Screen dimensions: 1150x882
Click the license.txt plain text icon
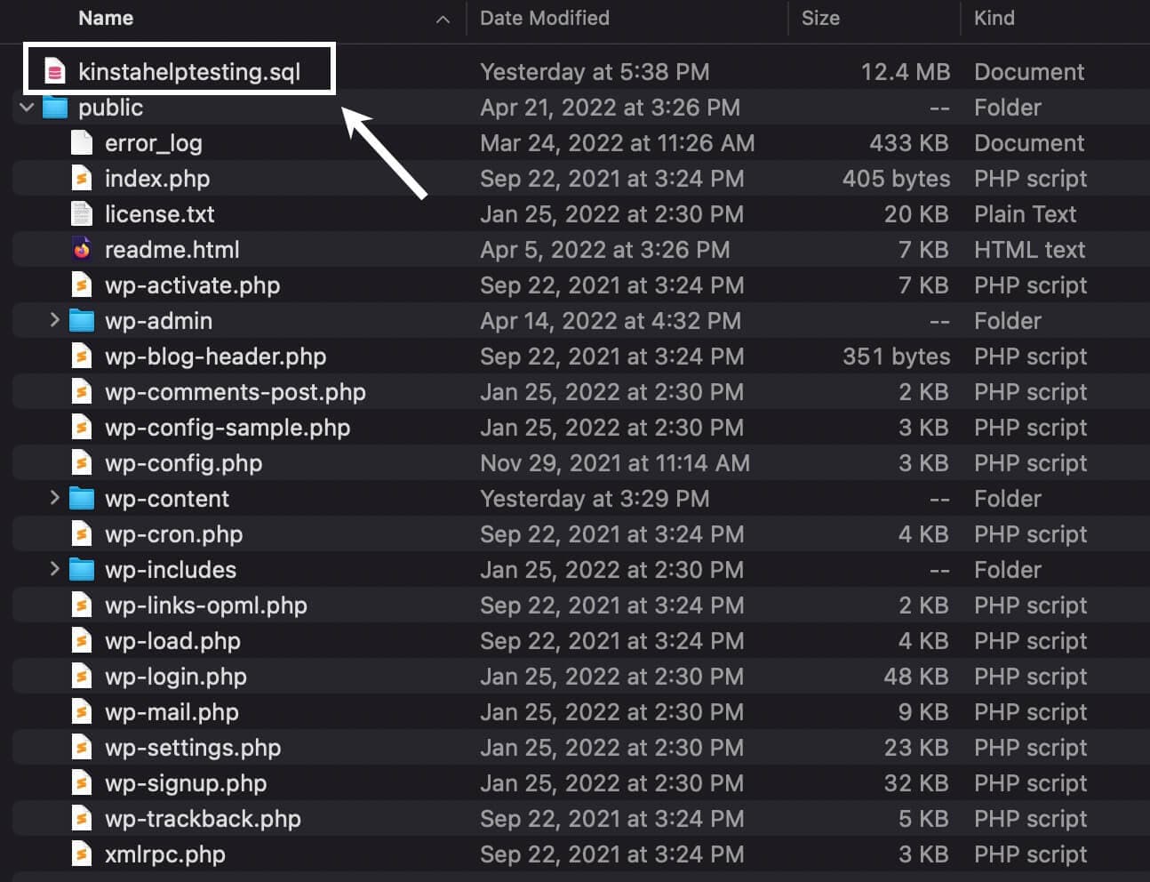click(81, 213)
